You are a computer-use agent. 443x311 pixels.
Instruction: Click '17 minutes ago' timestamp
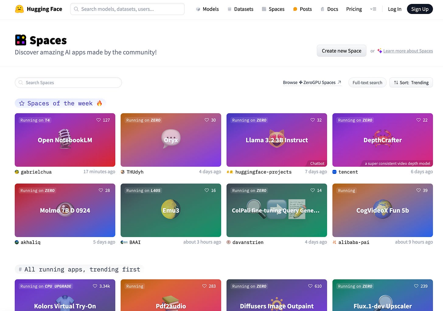coord(99,172)
